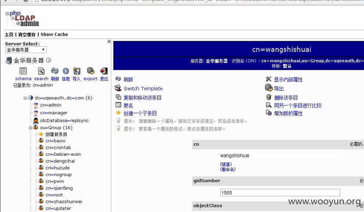Screen dimensions: 364x212
Task: Click the export icon in sidebar
Action: click(x=91, y=71)
